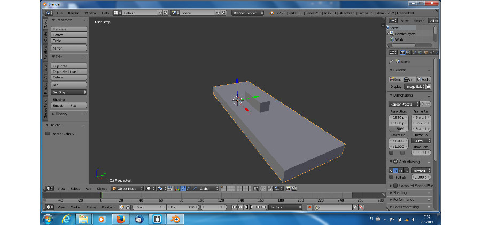Click the Blender info editor type icon
This screenshot has height=225, width=481.
tap(48, 12)
